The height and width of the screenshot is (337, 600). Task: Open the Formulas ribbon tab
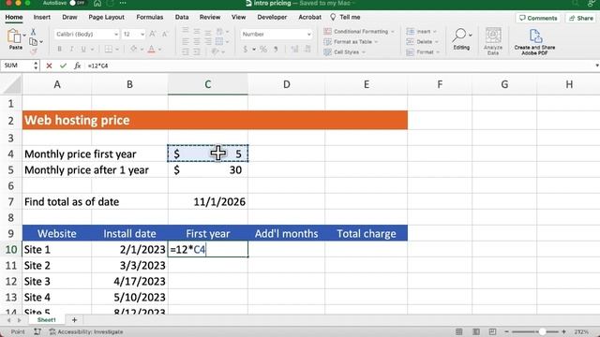[150, 17]
